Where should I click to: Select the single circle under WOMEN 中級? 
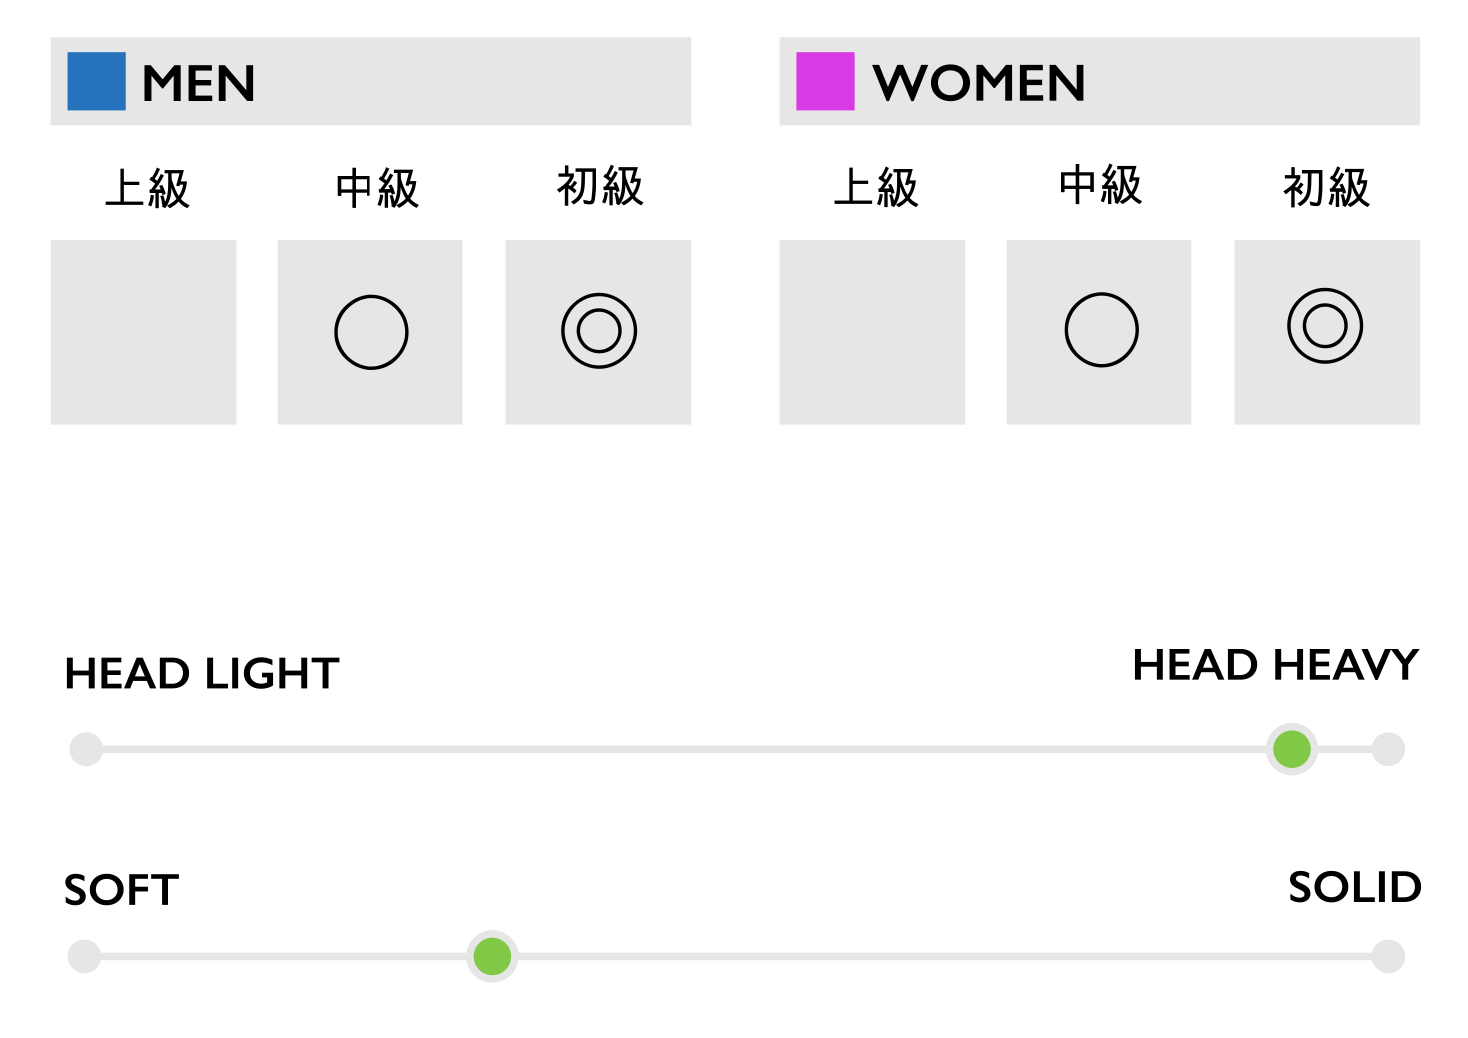1101,330
